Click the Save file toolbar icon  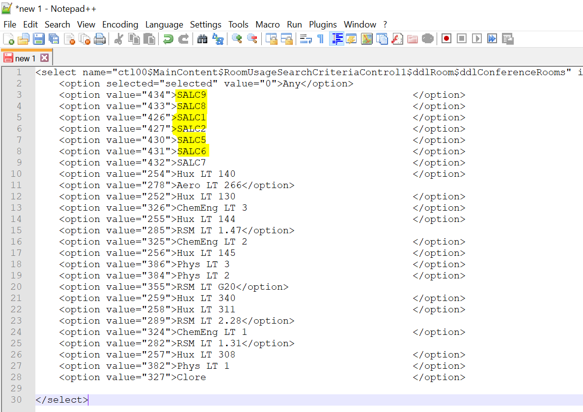(x=39, y=39)
